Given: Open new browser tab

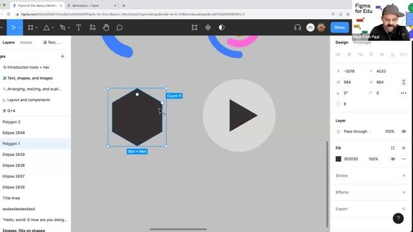Looking at the screenshot, I should (123, 5).
